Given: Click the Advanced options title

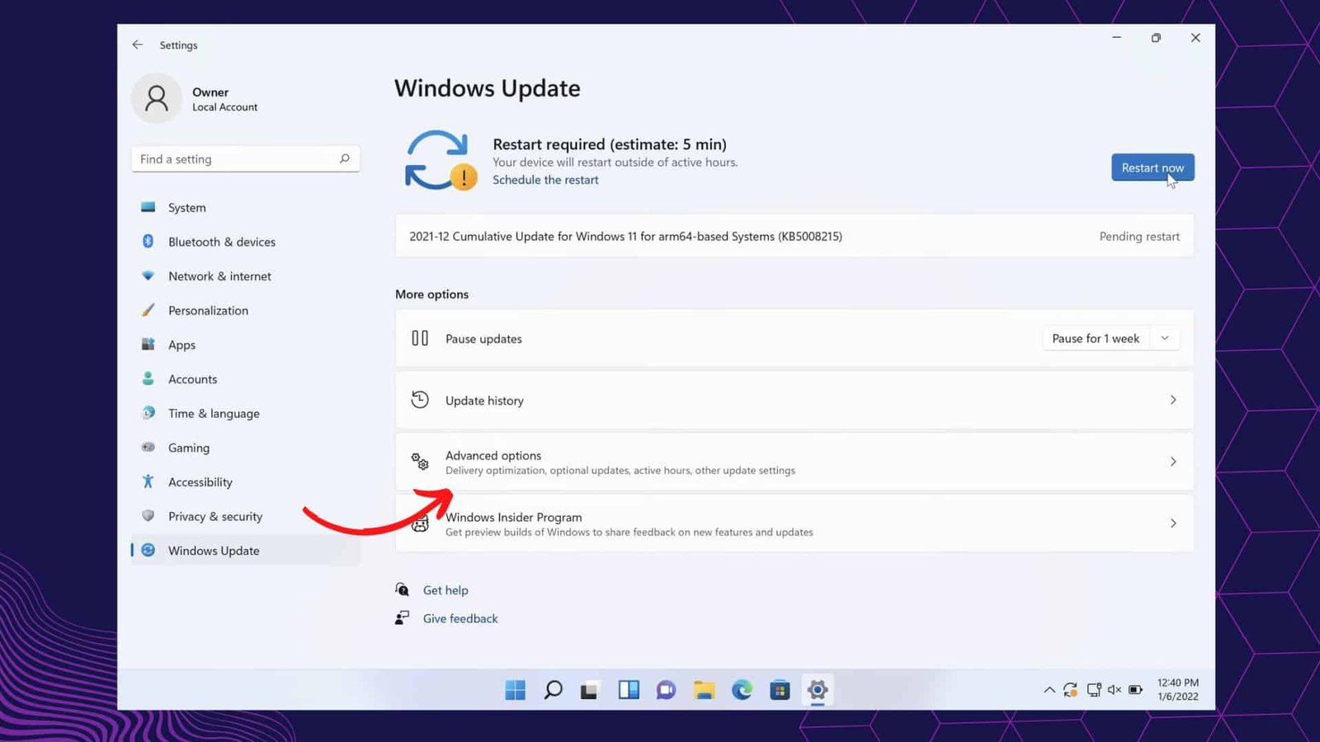Looking at the screenshot, I should [x=493, y=455].
